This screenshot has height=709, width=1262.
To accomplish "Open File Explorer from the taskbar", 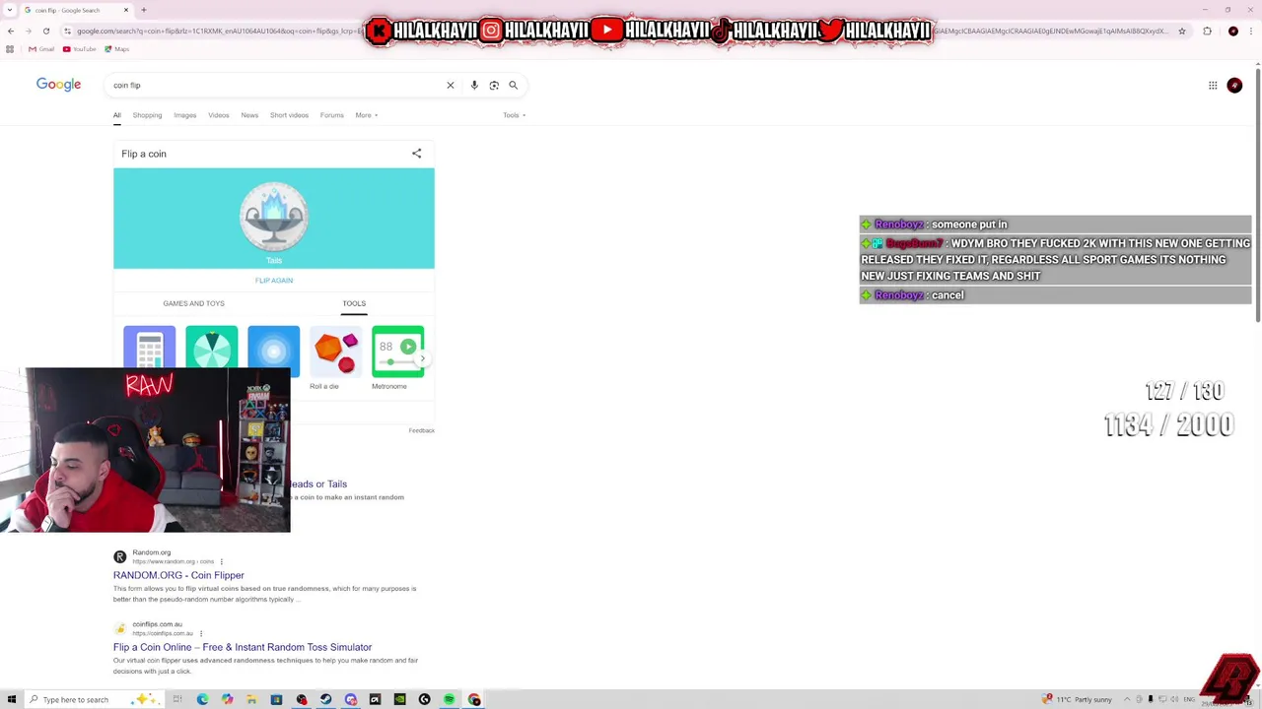I will pos(251,700).
